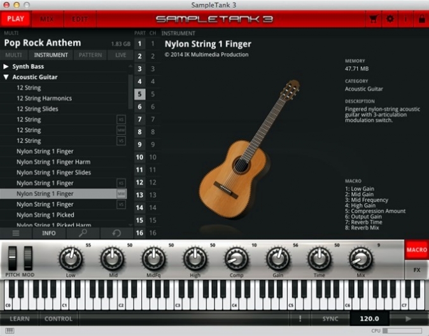
Task: Select part 1
Action: (139, 44)
